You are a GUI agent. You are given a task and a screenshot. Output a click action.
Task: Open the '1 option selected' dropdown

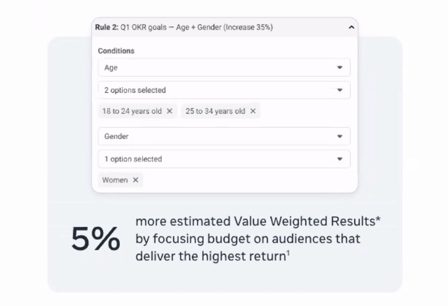[224, 159]
